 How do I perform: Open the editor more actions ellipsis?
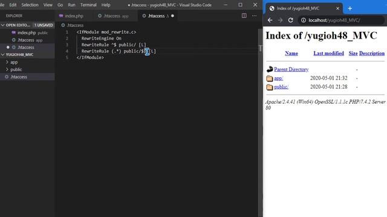click(254, 16)
